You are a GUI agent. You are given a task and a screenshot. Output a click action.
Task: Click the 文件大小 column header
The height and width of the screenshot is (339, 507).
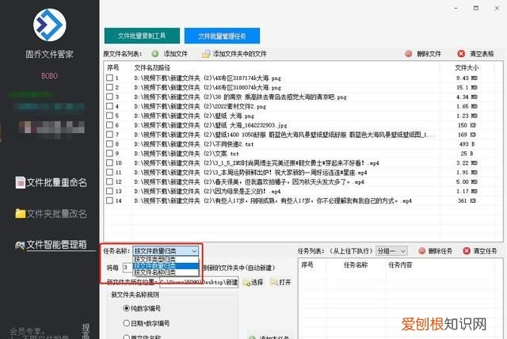pyautogui.click(x=467, y=67)
